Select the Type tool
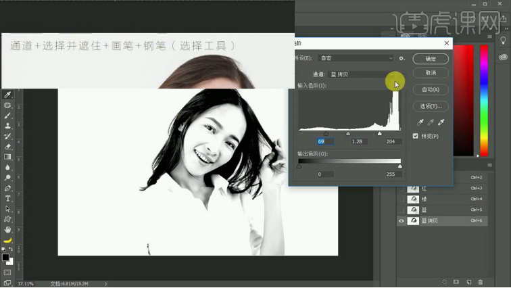The height and width of the screenshot is (288, 511). (x=7, y=199)
